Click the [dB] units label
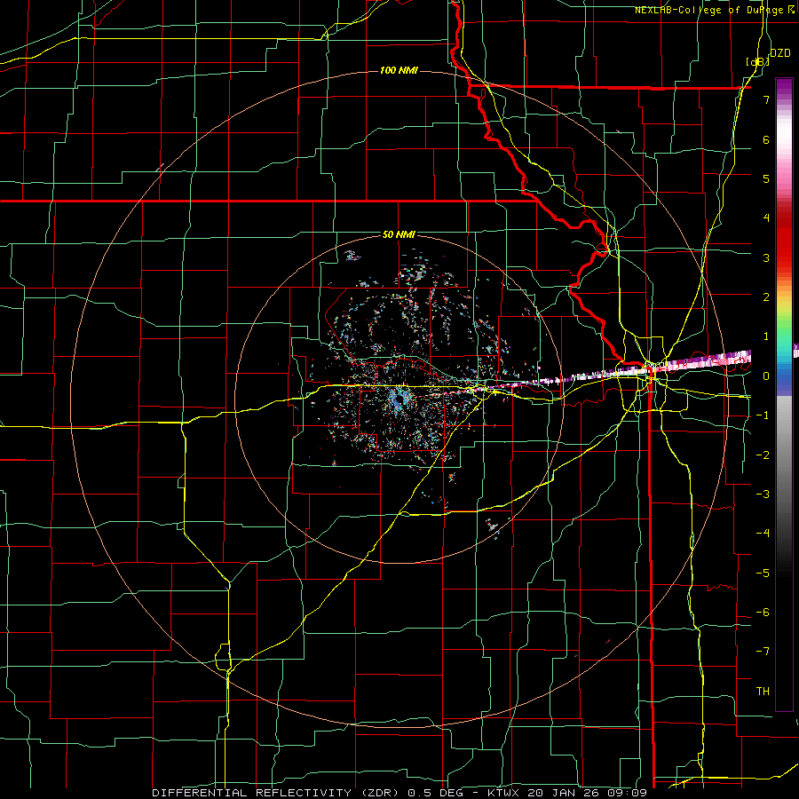This screenshot has height=799, width=799. [756, 61]
